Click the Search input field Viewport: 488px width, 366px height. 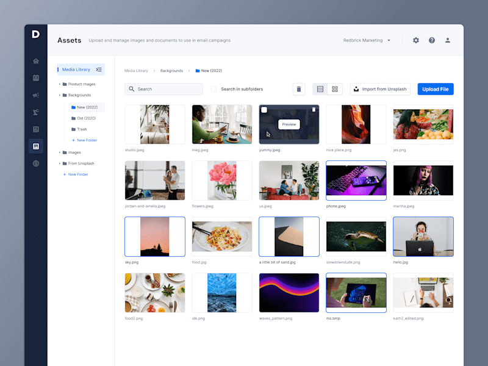tap(163, 89)
